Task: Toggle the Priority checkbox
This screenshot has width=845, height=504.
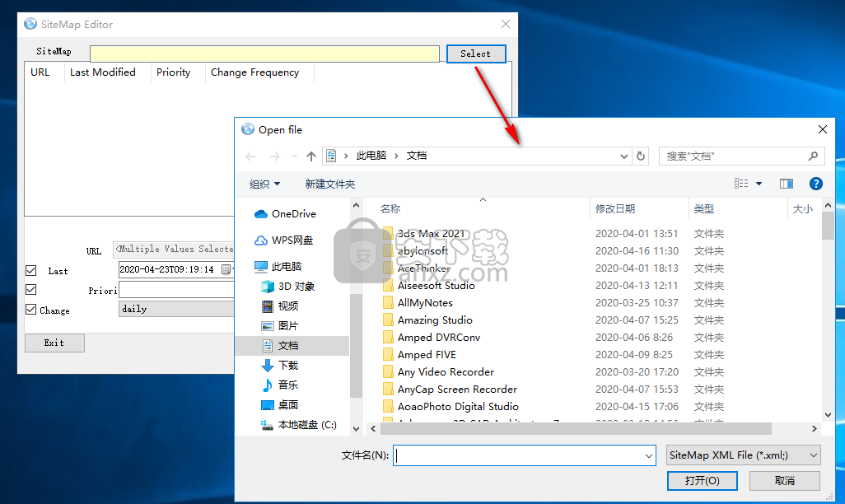Action: [x=31, y=290]
